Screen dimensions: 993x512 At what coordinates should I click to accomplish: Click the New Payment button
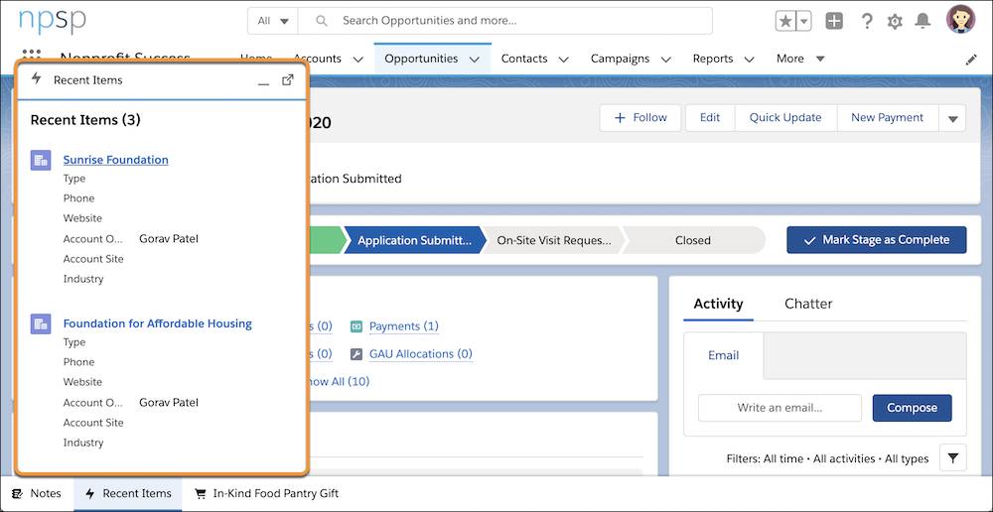887,118
